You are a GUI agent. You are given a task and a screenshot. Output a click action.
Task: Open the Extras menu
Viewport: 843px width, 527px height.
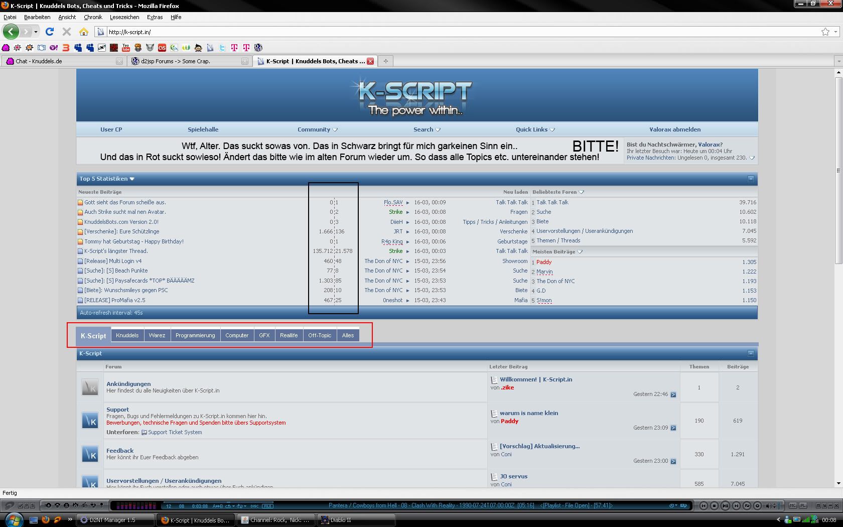click(x=155, y=17)
